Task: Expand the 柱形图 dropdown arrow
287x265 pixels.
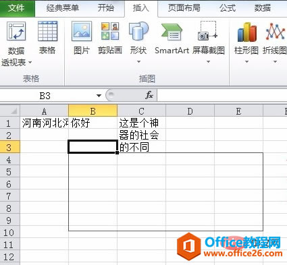Action: click(x=246, y=61)
